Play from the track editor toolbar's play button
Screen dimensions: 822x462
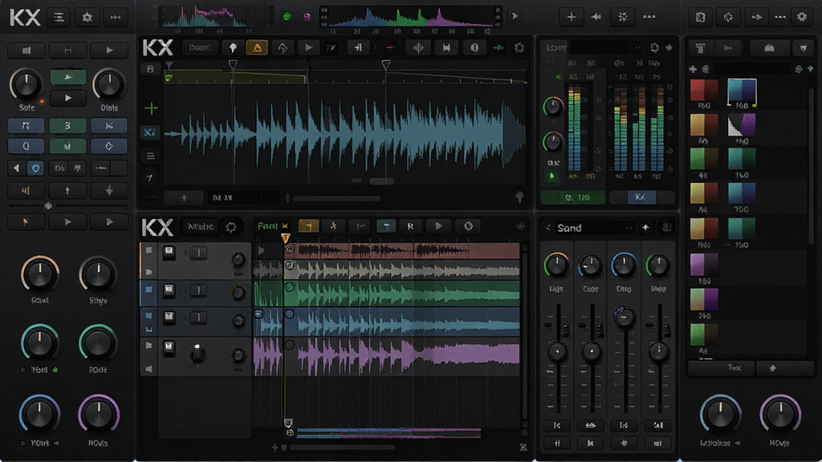[439, 225]
